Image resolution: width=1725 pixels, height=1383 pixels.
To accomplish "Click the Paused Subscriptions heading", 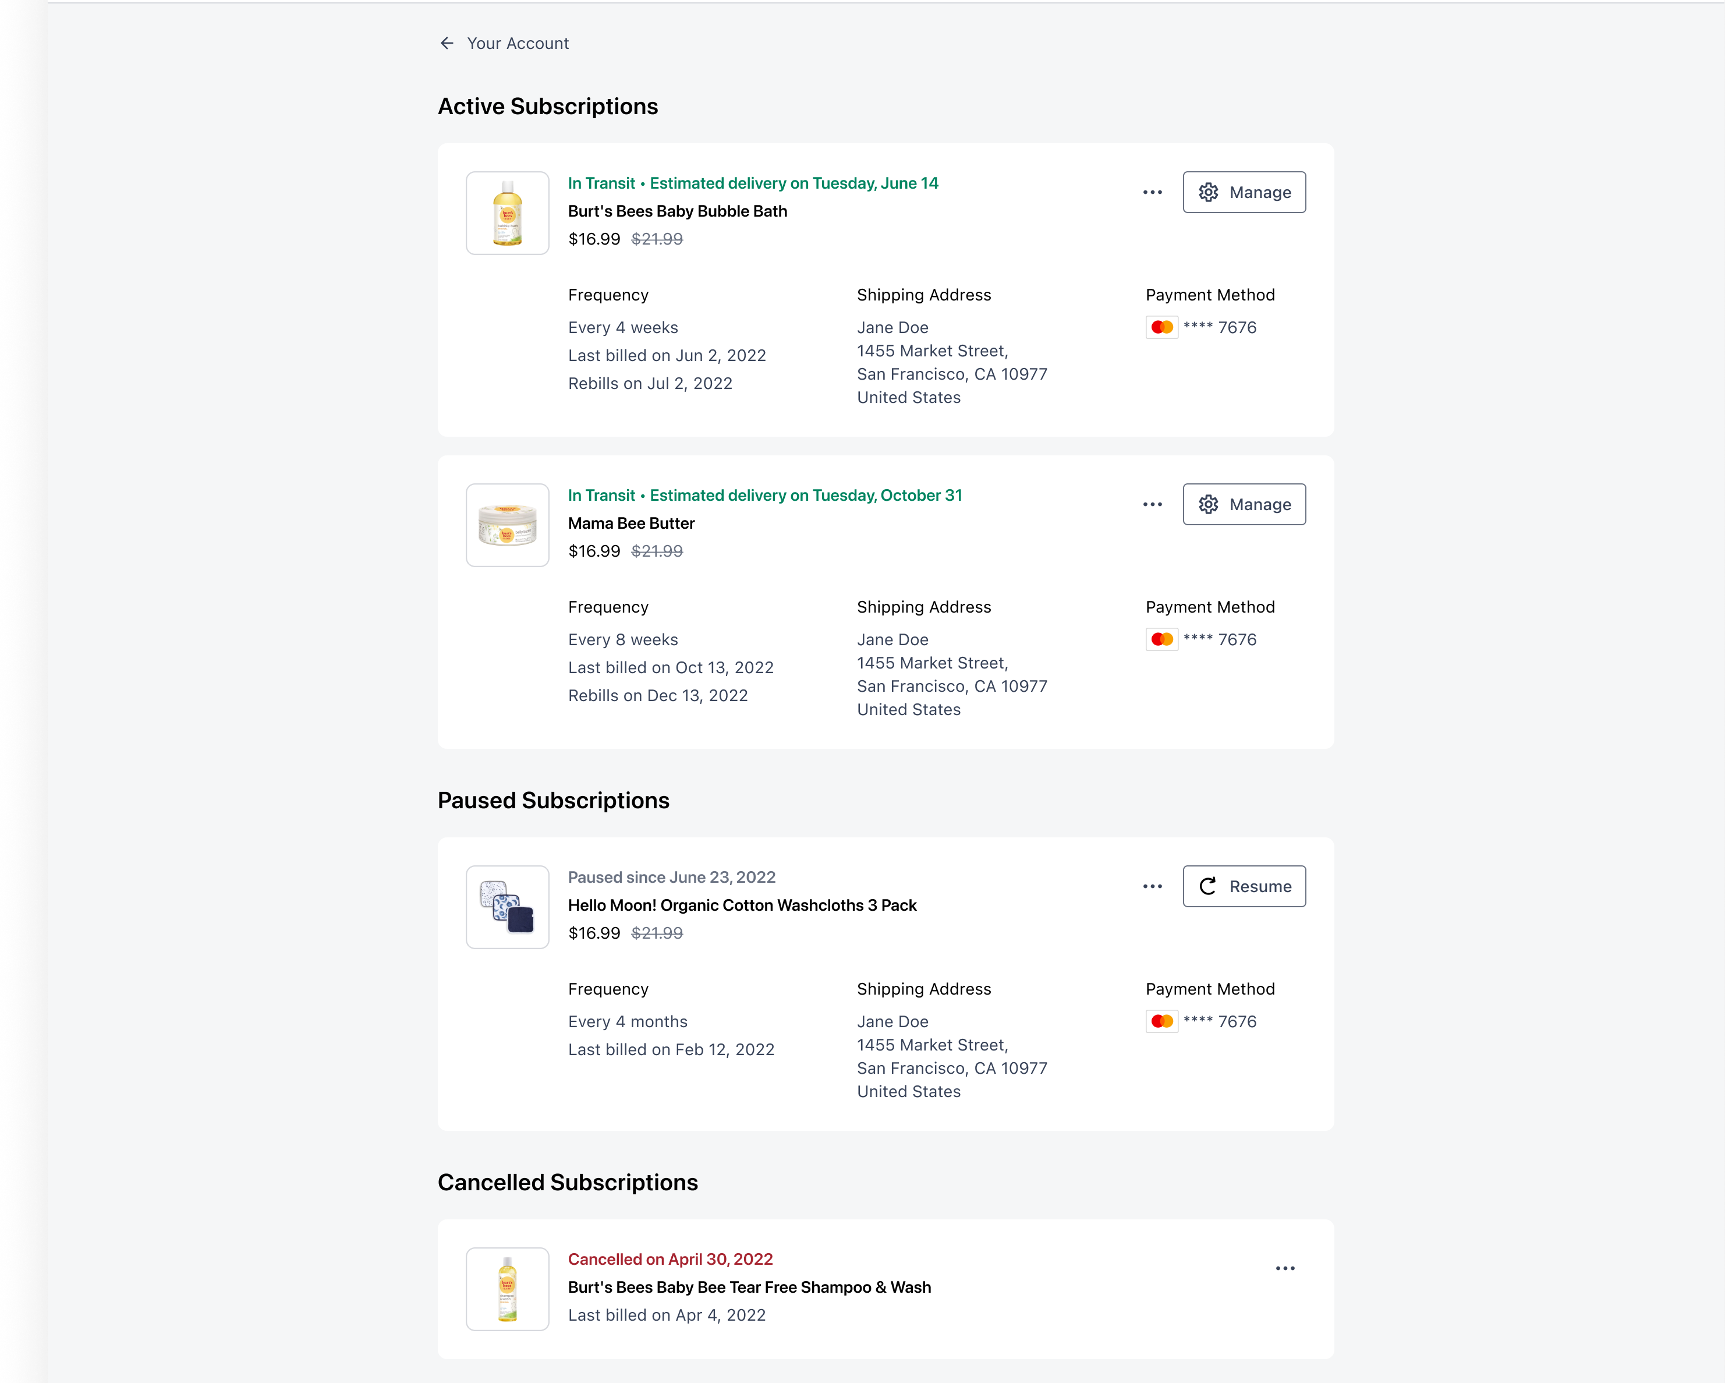I will tap(554, 800).
